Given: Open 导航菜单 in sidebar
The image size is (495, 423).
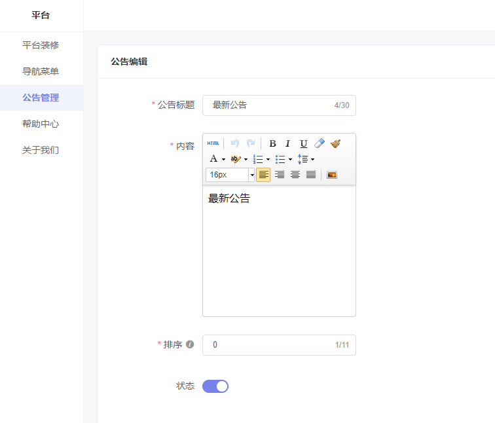Looking at the screenshot, I should click(x=41, y=71).
